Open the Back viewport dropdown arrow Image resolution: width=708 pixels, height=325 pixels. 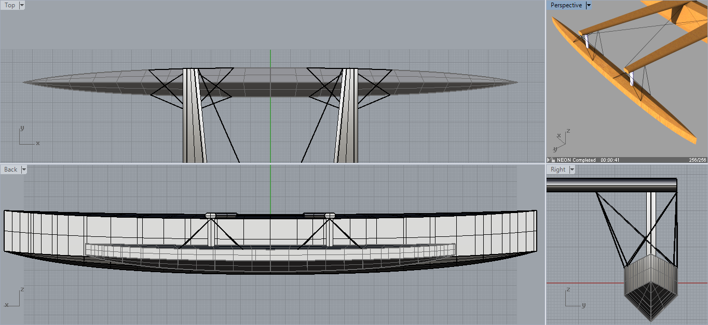pyautogui.click(x=24, y=169)
